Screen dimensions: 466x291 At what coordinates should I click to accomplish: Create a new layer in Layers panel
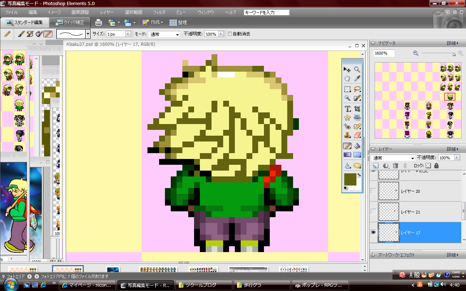pyautogui.click(x=376, y=166)
